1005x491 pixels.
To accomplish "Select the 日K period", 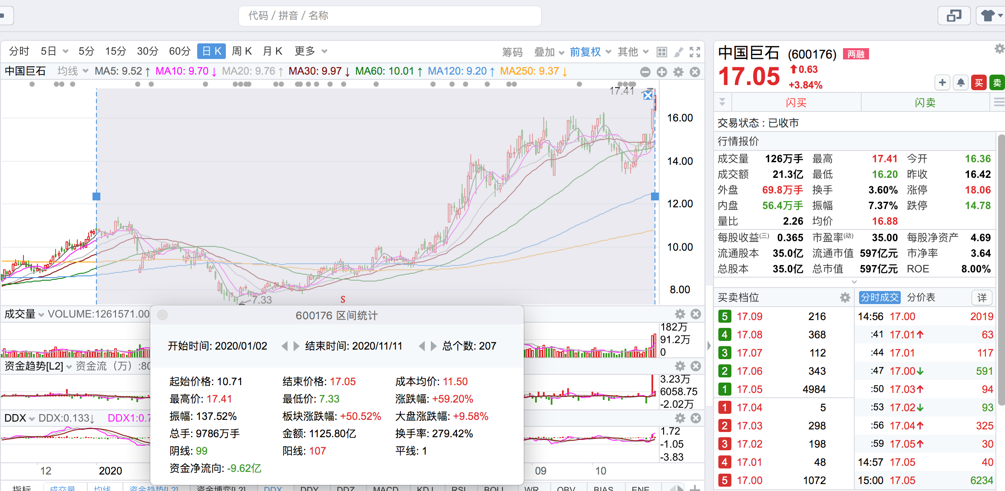I will 212,51.
